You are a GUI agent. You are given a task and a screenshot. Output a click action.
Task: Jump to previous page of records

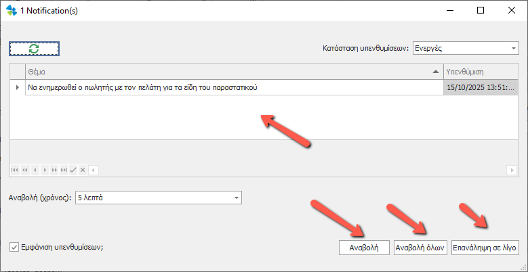click(x=25, y=170)
